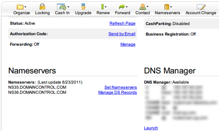The image size is (219, 131).
Task: Open the dropdown arrow beside Nameservers icon
Action: click(x=171, y=7)
